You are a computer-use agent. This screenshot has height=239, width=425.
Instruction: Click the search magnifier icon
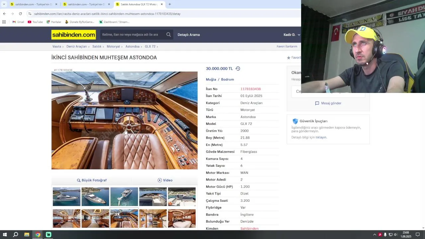169,35
